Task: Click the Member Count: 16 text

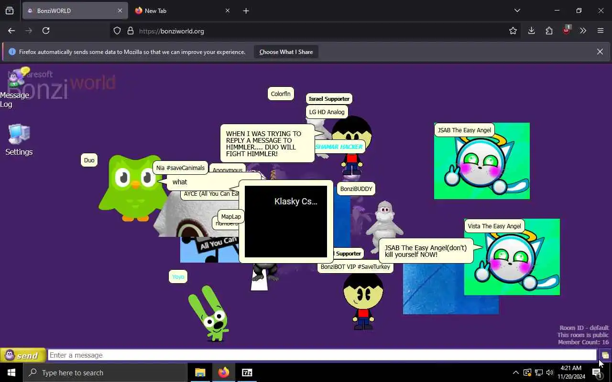Action: pyautogui.click(x=583, y=342)
